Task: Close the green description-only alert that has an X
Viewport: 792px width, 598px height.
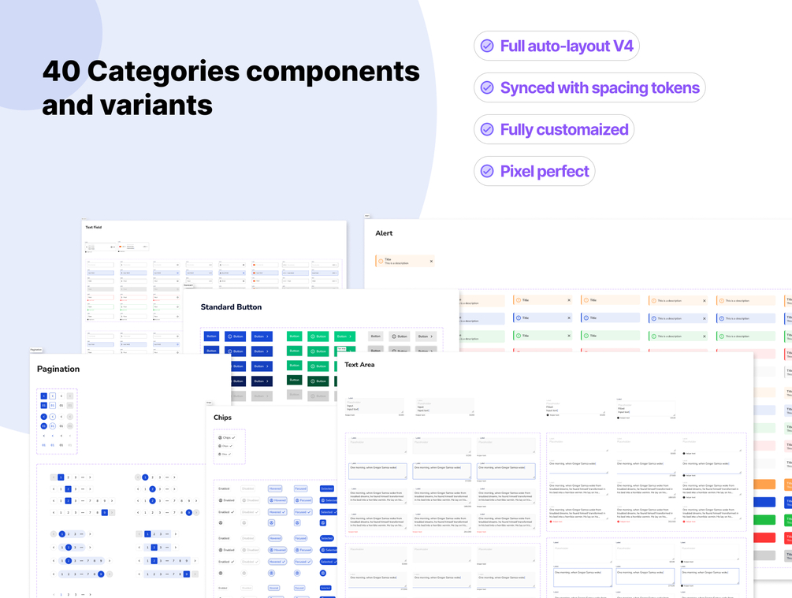Action: pyautogui.click(x=704, y=336)
